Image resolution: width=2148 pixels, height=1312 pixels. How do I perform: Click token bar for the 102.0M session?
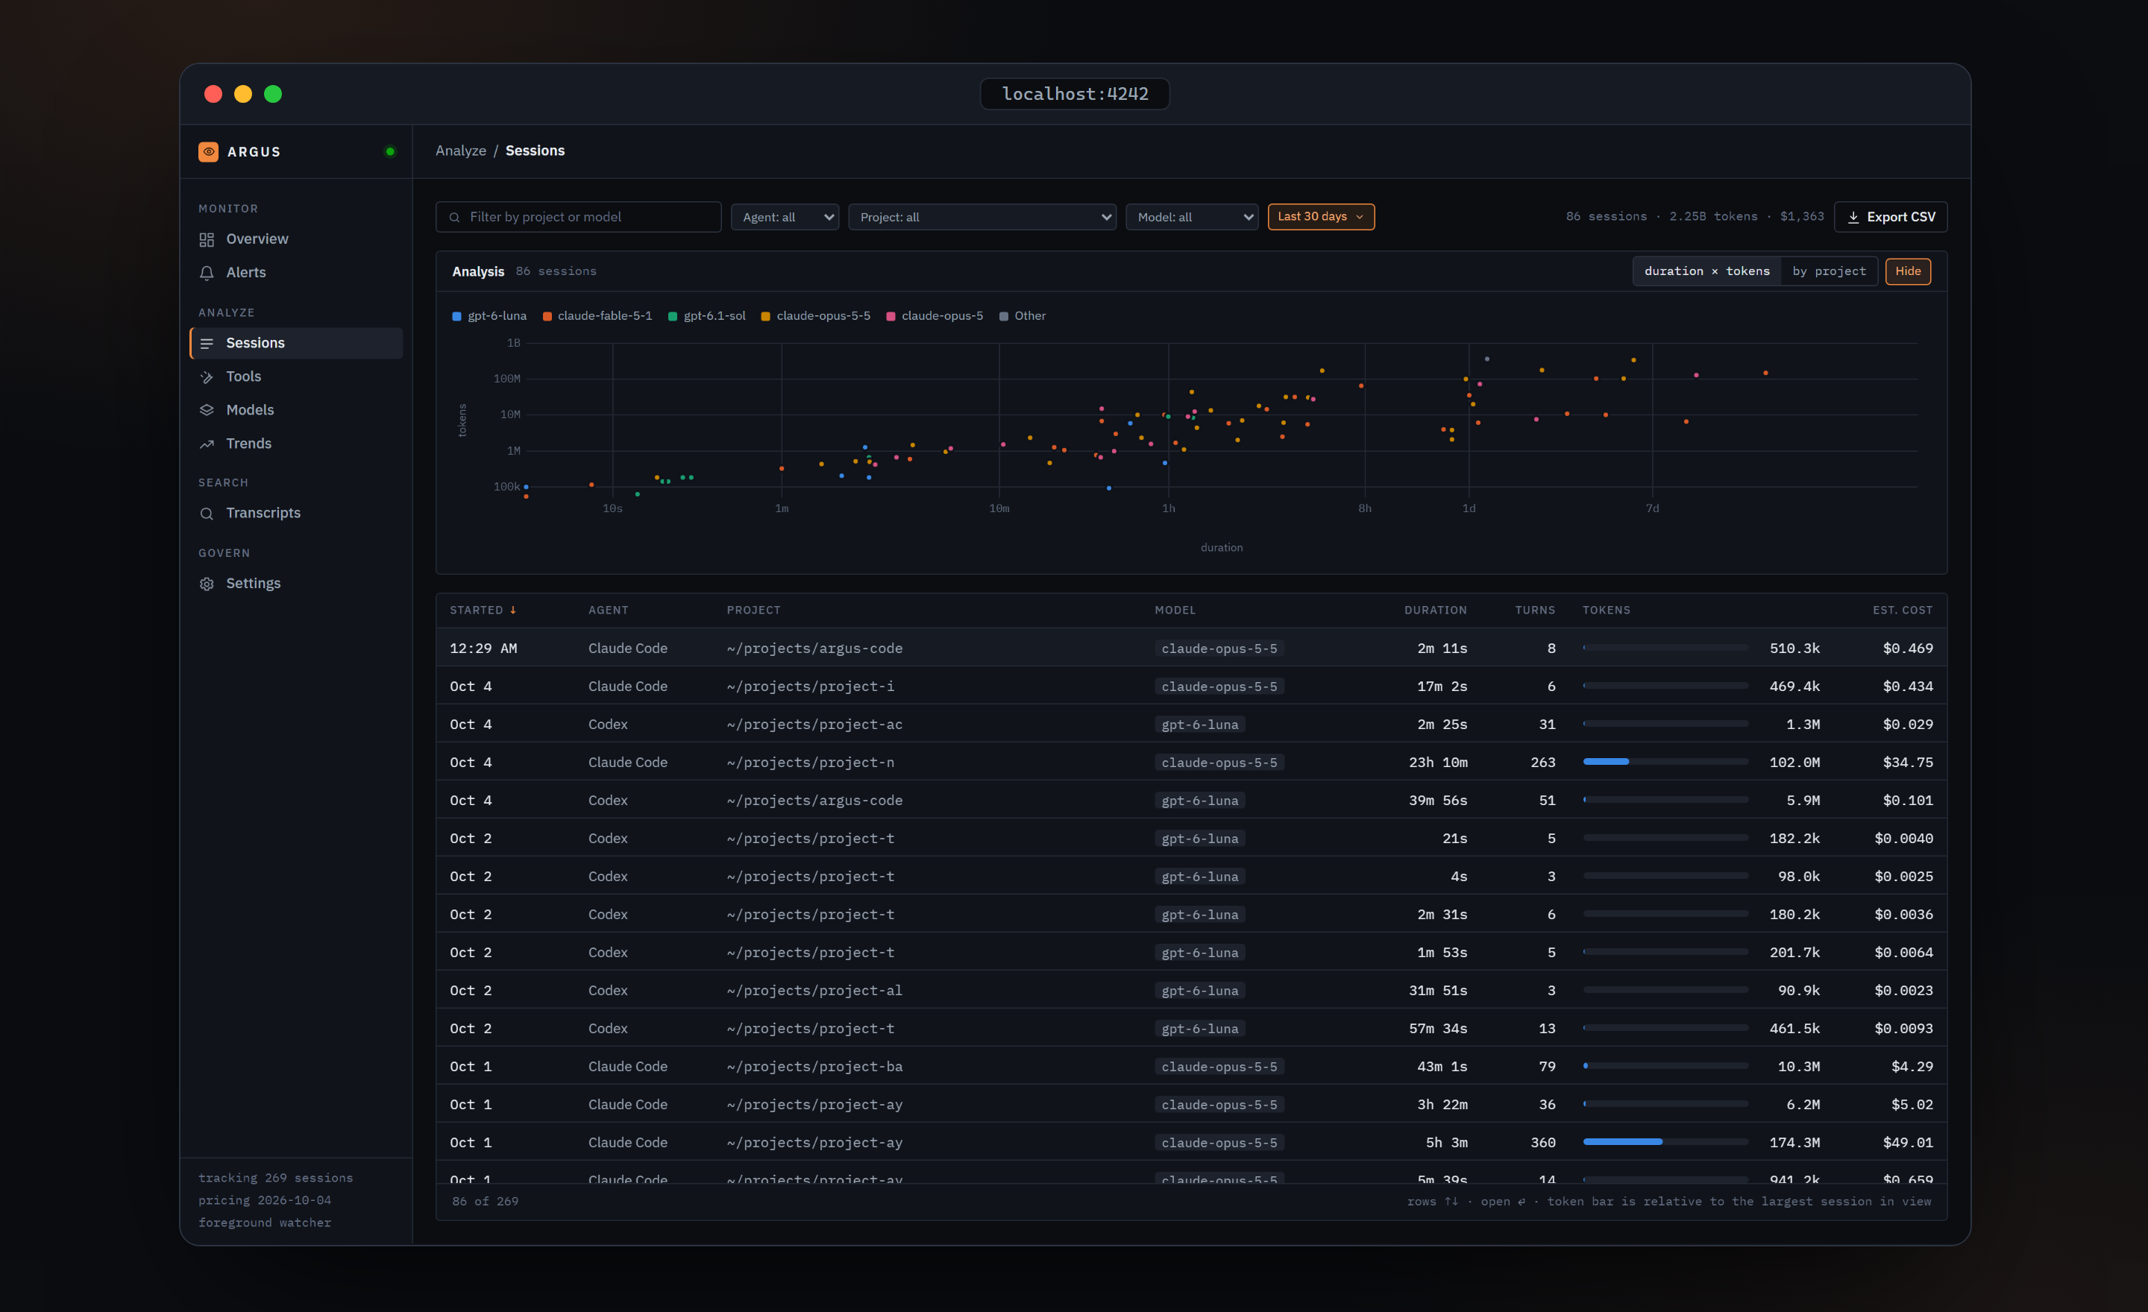(x=1665, y=763)
